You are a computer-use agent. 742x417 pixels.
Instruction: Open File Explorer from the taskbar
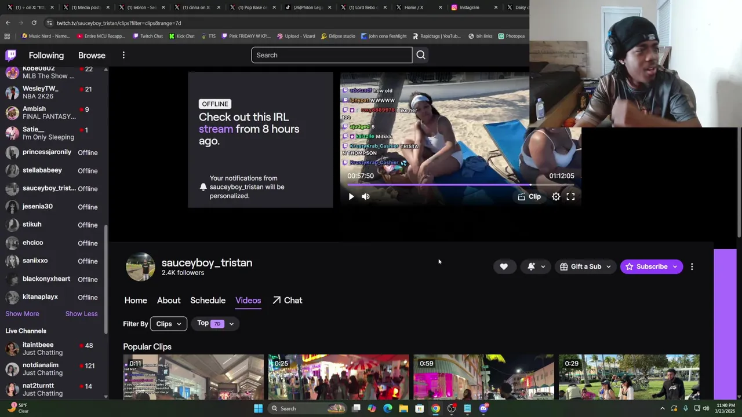tap(403, 408)
